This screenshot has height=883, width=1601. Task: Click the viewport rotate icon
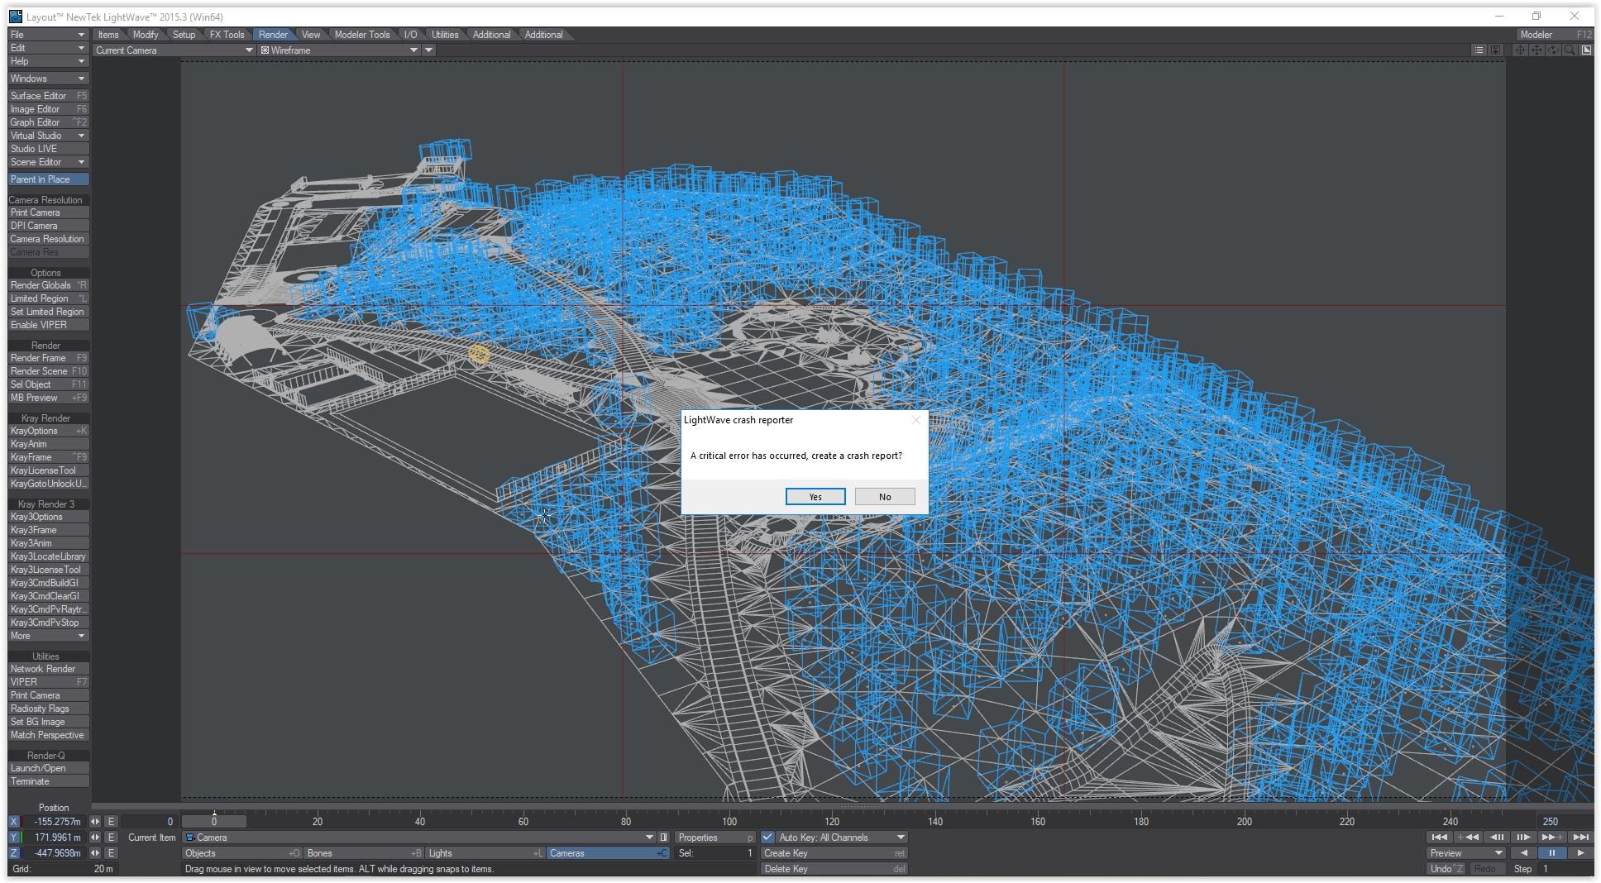(x=1553, y=50)
